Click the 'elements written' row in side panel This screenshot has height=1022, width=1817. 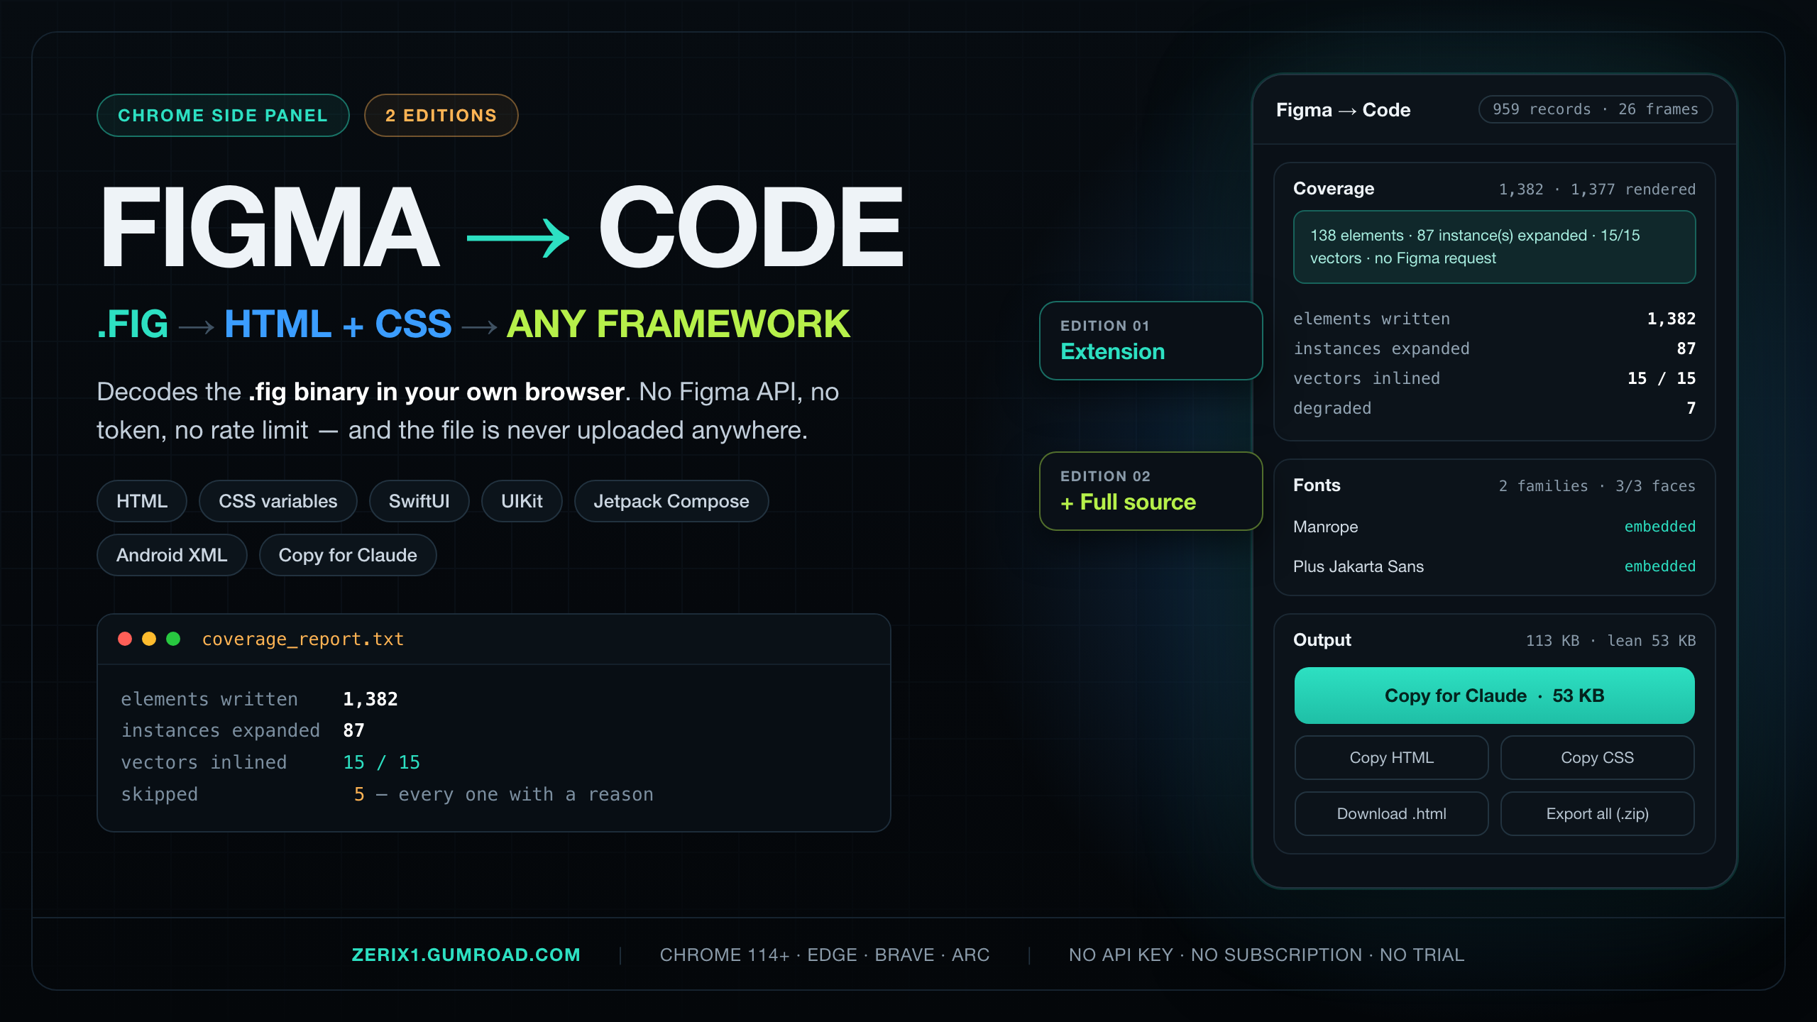click(x=1494, y=319)
